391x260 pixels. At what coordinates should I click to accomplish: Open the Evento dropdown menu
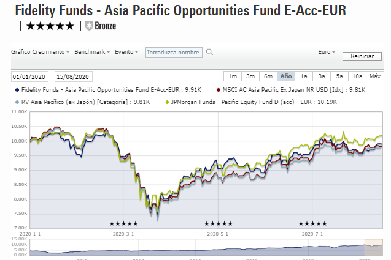tap(127, 52)
